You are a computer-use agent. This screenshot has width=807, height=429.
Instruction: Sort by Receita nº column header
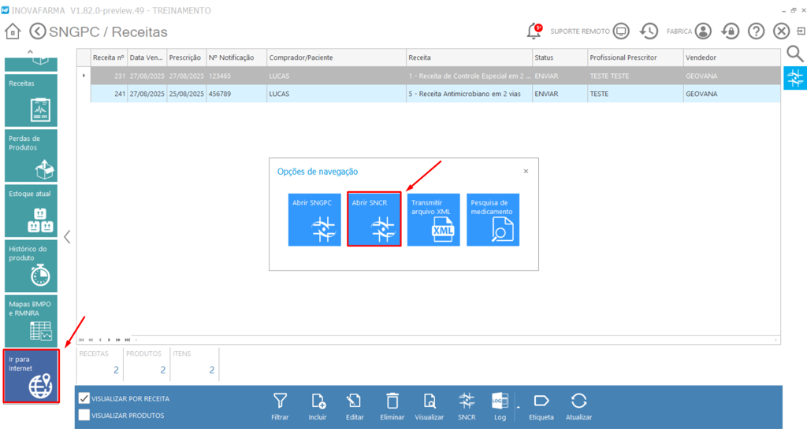tap(110, 57)
